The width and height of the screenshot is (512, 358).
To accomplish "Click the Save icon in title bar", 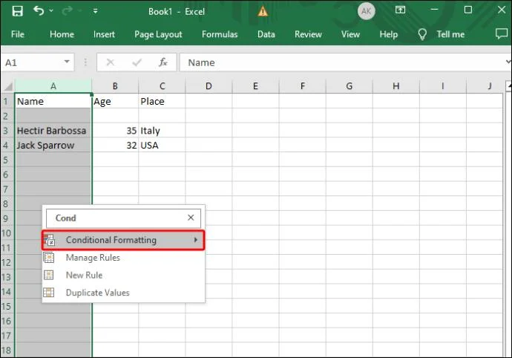I will click(17, 11).
